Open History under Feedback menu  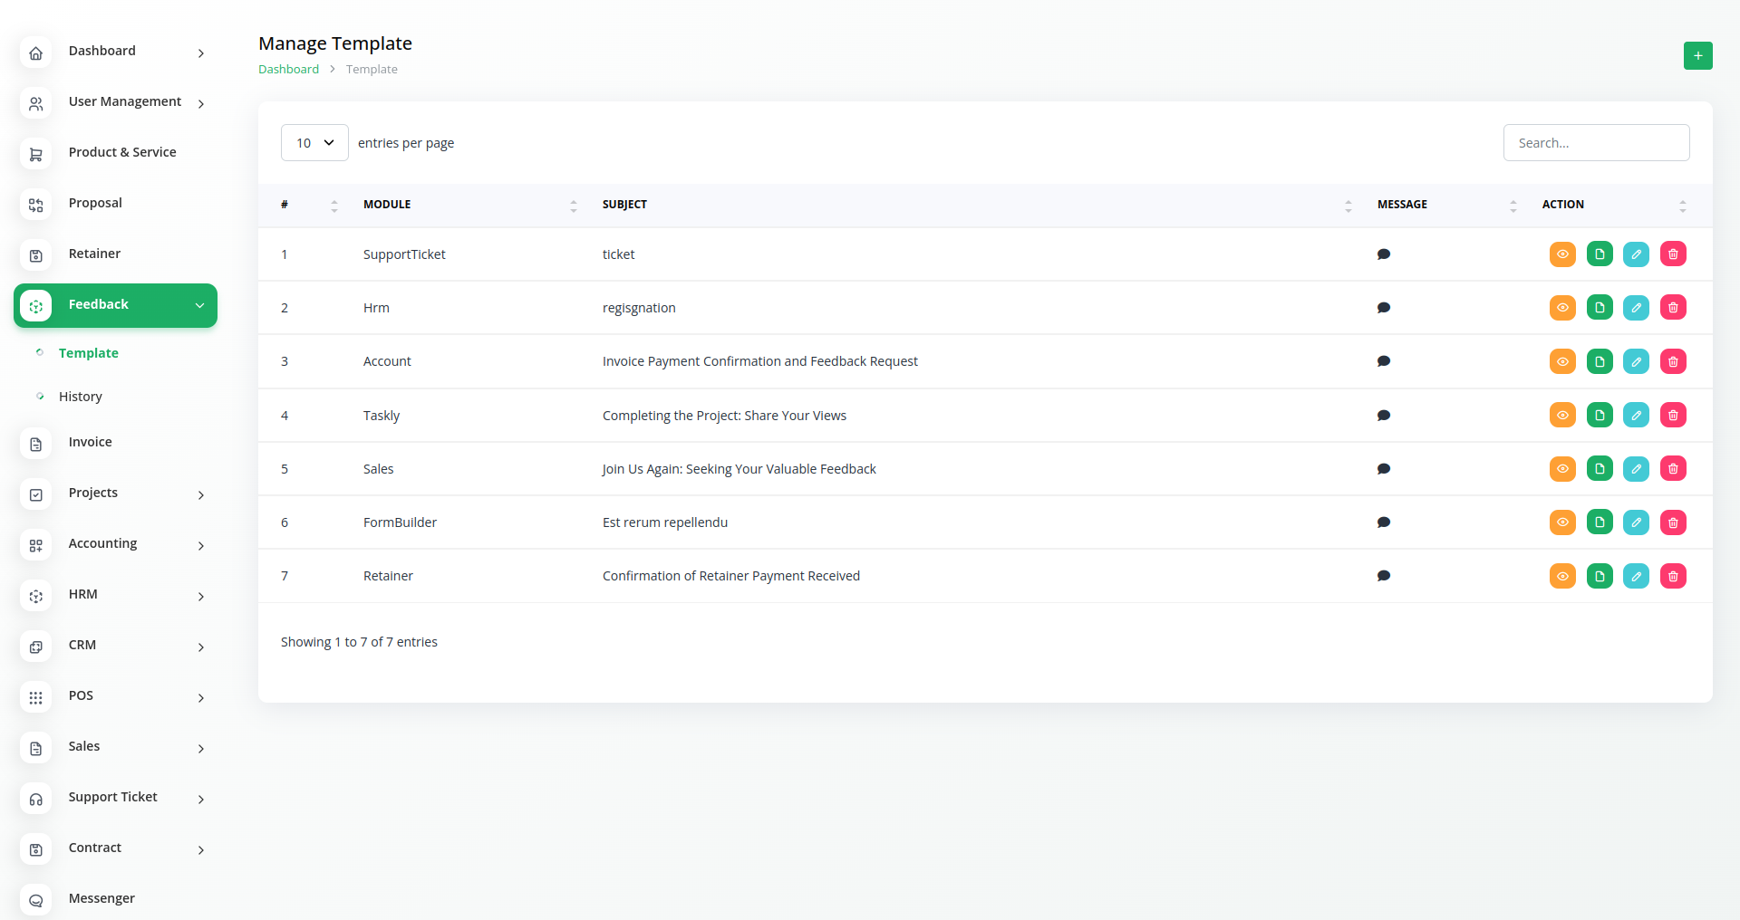pos(81,397)
